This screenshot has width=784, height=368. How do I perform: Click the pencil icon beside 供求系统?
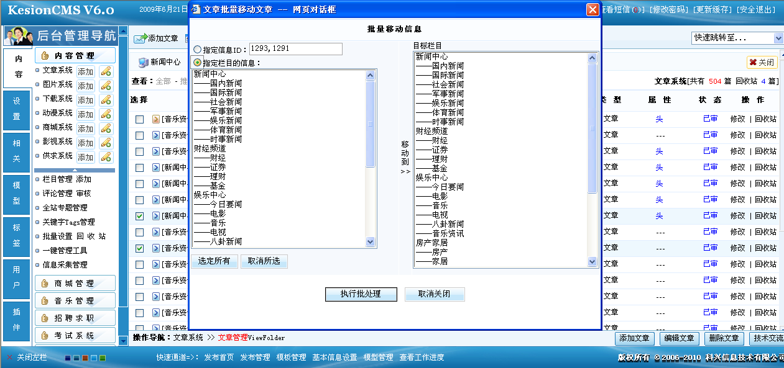tap(106, 156)
